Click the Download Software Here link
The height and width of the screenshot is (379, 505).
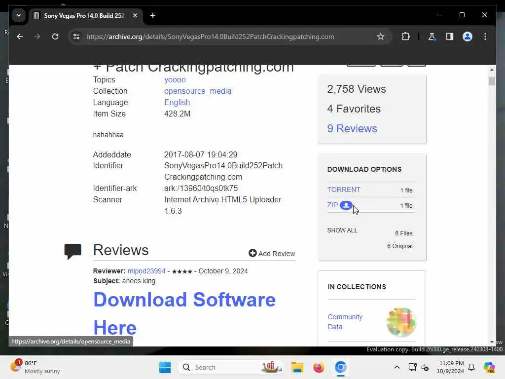(184, 313)
